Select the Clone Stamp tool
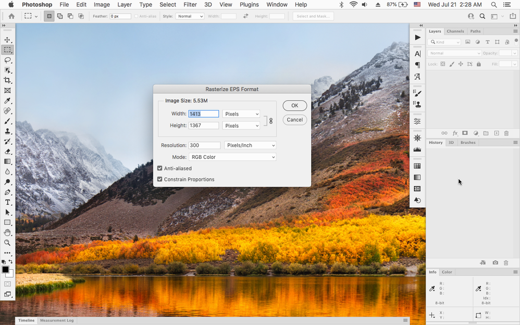The width and height of the screenshot is (520, 325). pyautogui.click(x=7, y=131)
